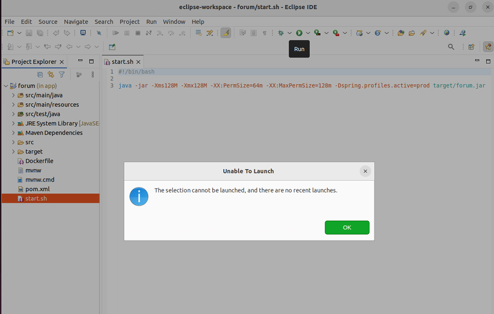Click the green Run toolbar icon
The image size is (494, 314).
coord(299,33)
